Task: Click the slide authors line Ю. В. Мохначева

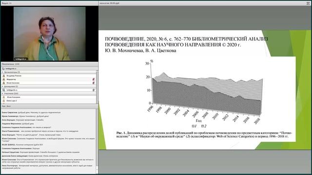Action: click(x=140, y=51)
